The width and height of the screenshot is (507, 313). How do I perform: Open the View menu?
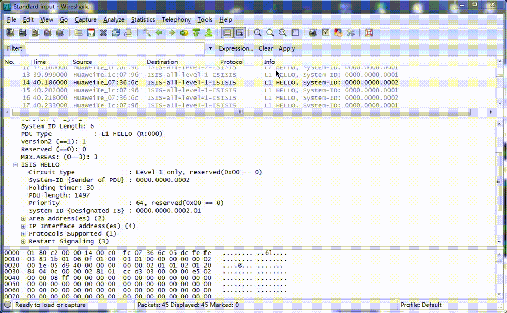(46, 19)
